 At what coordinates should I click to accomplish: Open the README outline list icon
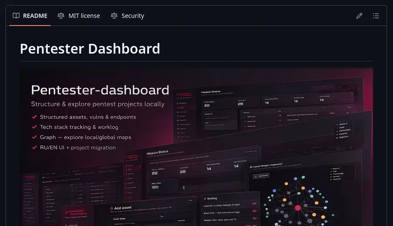pyautogui.click(x=376, y=16)
